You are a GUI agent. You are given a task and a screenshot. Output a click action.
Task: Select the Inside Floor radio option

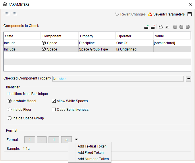click(x=10, y=110)
